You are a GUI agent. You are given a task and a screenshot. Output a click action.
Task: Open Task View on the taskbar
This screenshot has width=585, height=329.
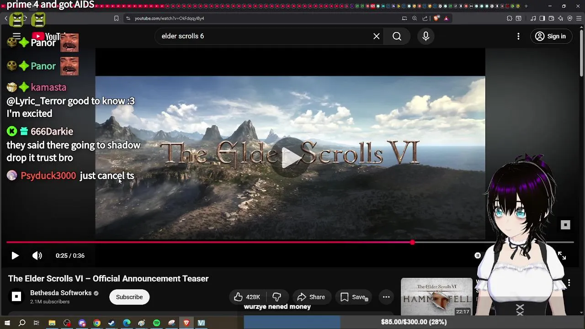[x=37, y=323]
